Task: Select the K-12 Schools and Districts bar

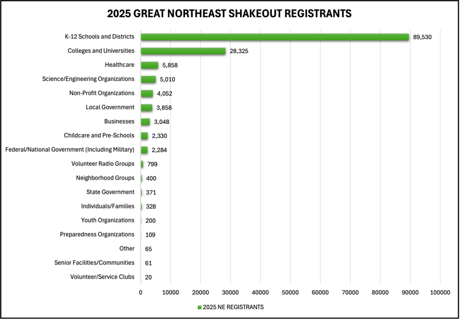Action: point(274,37)
